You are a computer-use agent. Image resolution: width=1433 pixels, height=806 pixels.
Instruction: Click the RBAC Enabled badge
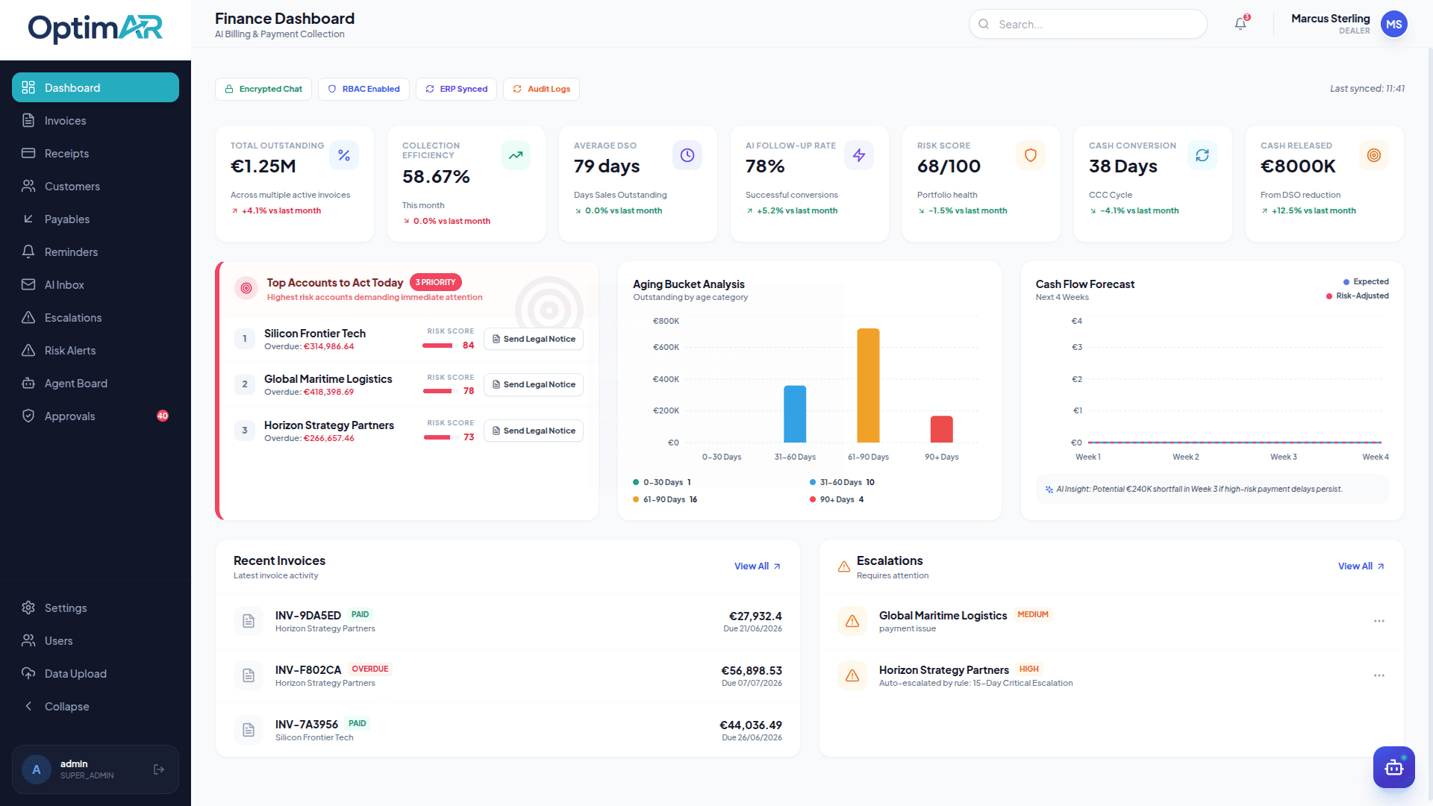(363, 89)
